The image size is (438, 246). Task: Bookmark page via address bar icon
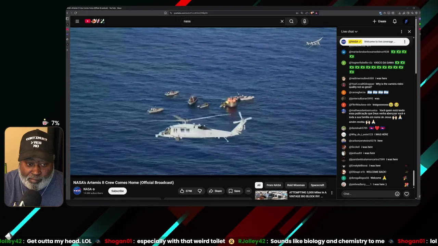165,13
